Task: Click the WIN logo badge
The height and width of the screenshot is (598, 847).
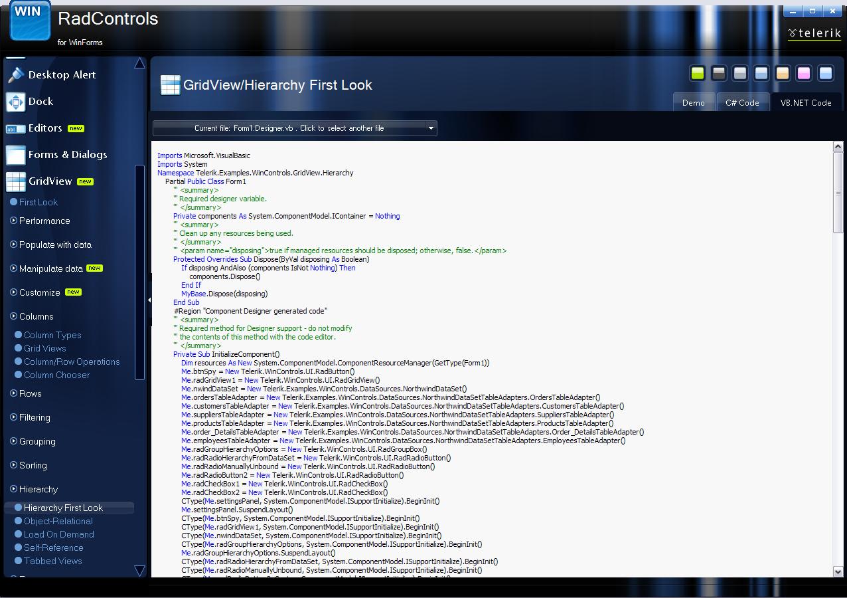Action: [x=30, y=20]
